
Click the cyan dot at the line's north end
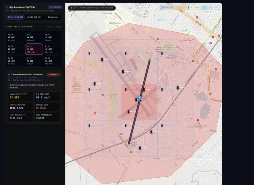(150, 59)
